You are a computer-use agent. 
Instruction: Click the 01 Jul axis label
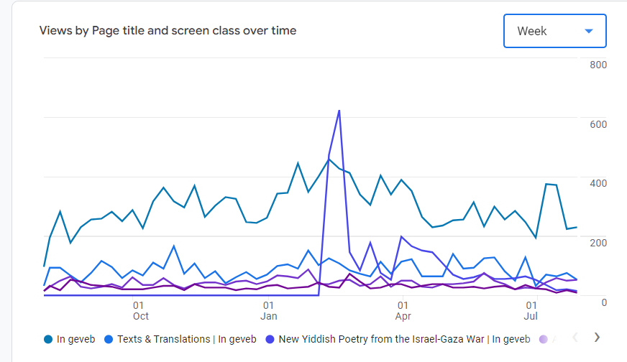coord(531,311)
